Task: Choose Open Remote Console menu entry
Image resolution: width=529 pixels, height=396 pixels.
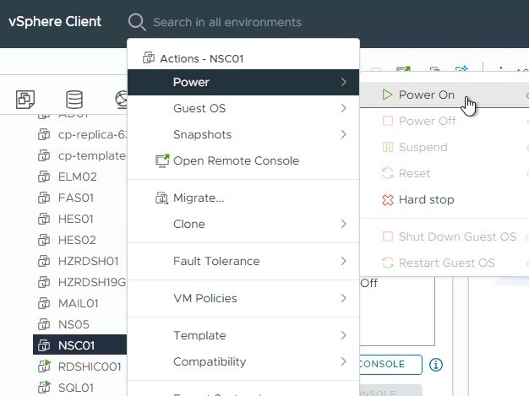Action: click(x=243, y=160)
